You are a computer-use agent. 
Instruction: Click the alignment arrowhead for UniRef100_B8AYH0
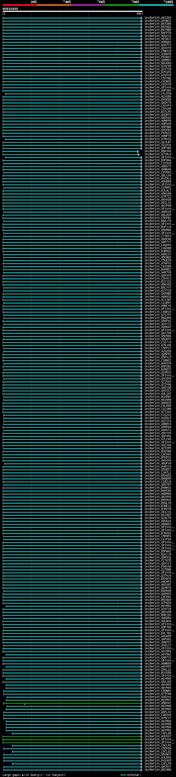click(x=138, y=151)
